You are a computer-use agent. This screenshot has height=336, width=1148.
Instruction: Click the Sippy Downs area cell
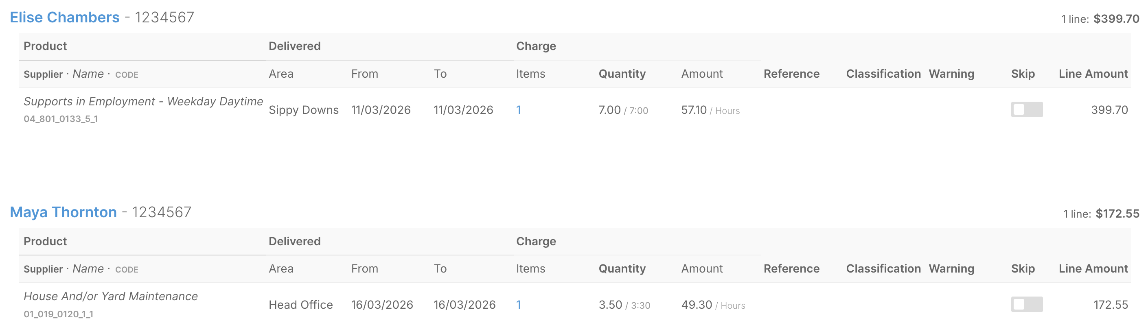[x=304, y=110]
